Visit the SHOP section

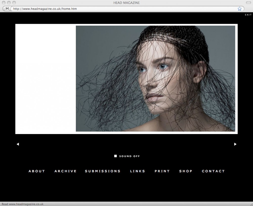pyautogui.click(x=186, y=171)
